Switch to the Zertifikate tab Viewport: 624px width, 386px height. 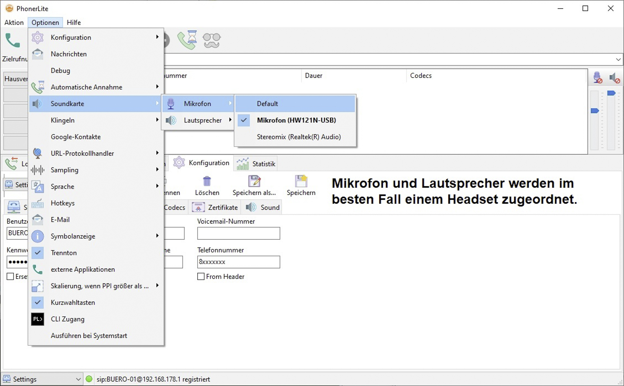pos(215,207)
